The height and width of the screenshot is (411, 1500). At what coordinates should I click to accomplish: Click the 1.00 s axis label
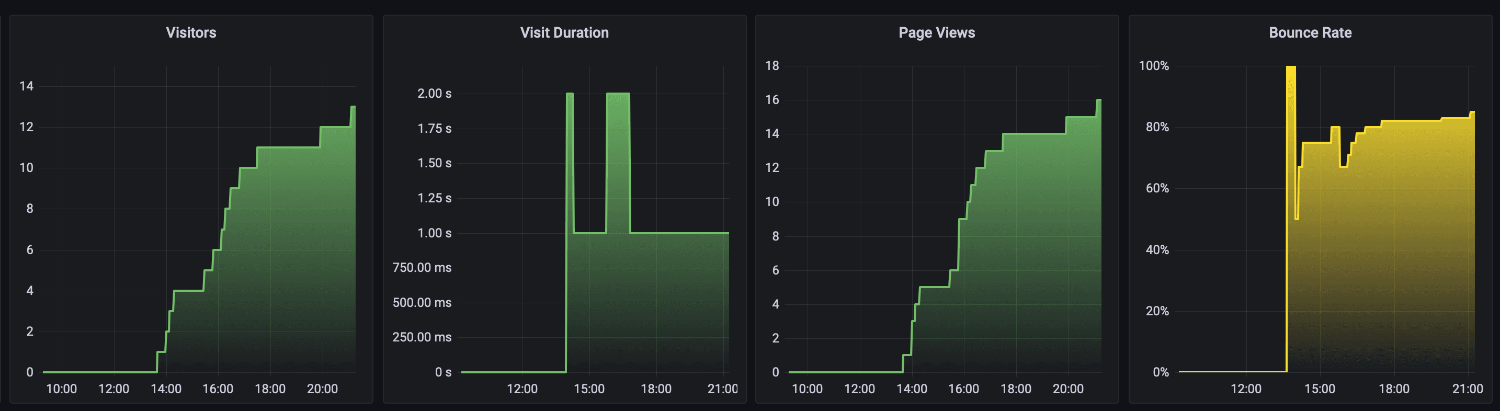435,233
